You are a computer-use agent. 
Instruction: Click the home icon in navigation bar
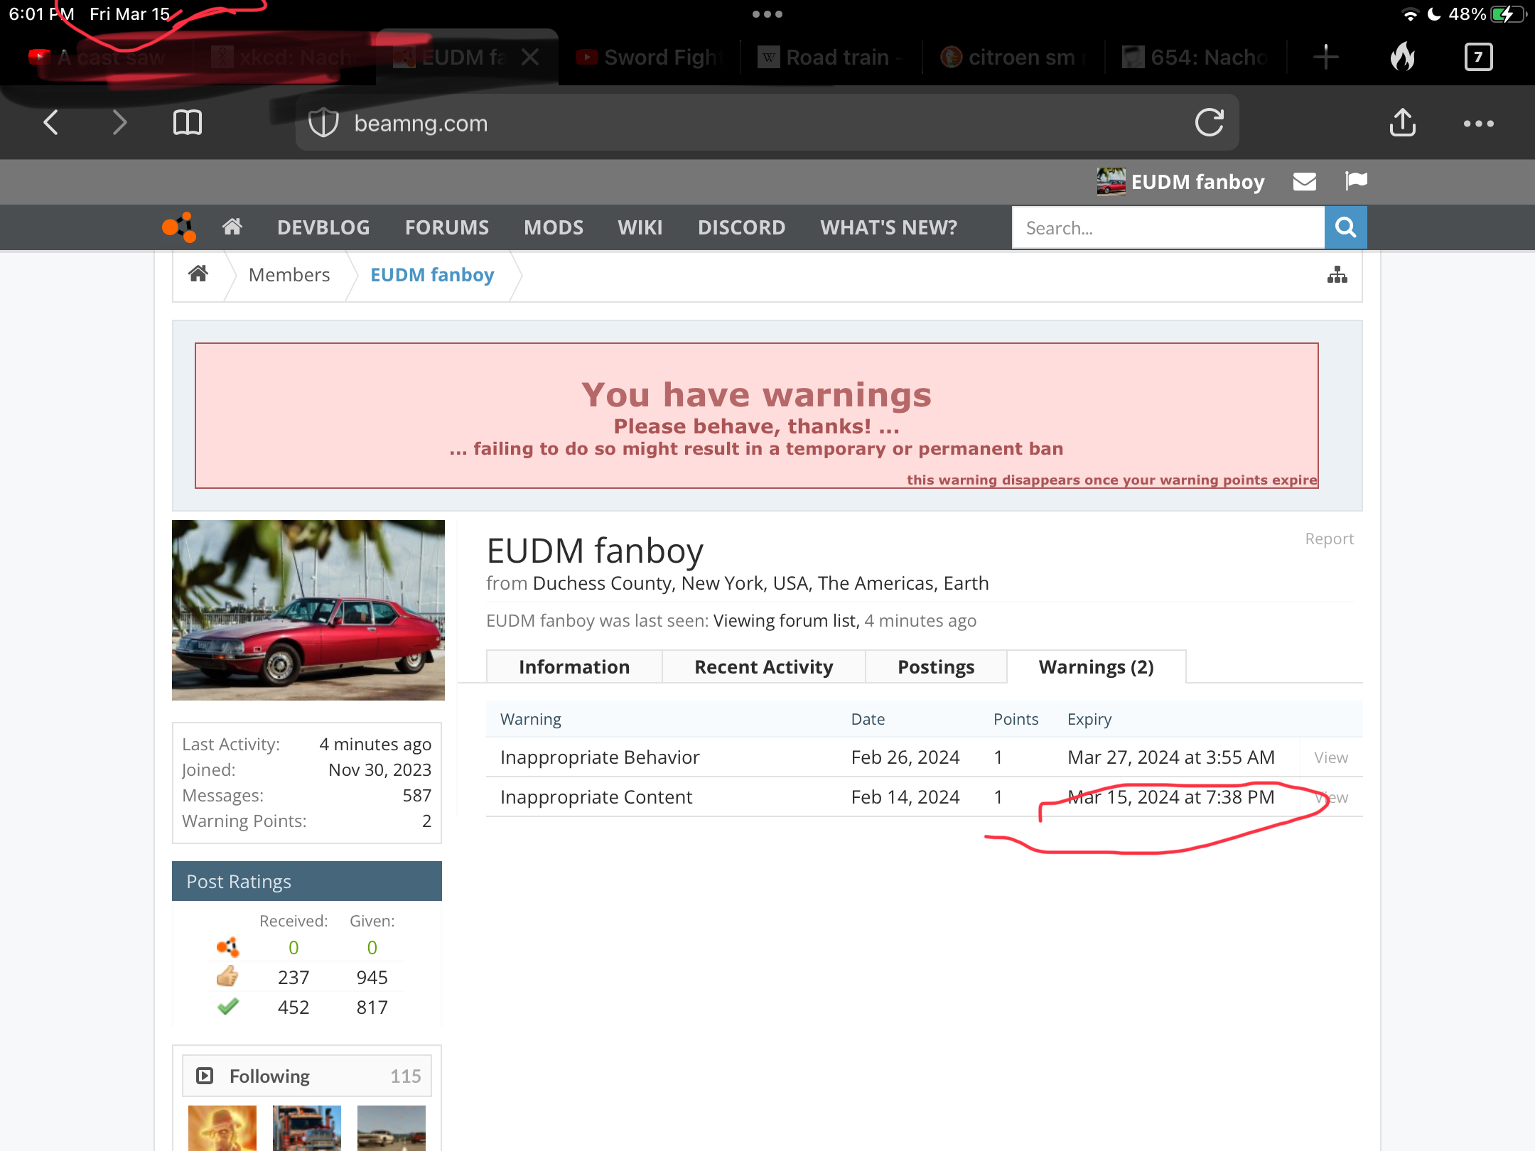pyautogui.click(x=232, y=227)
